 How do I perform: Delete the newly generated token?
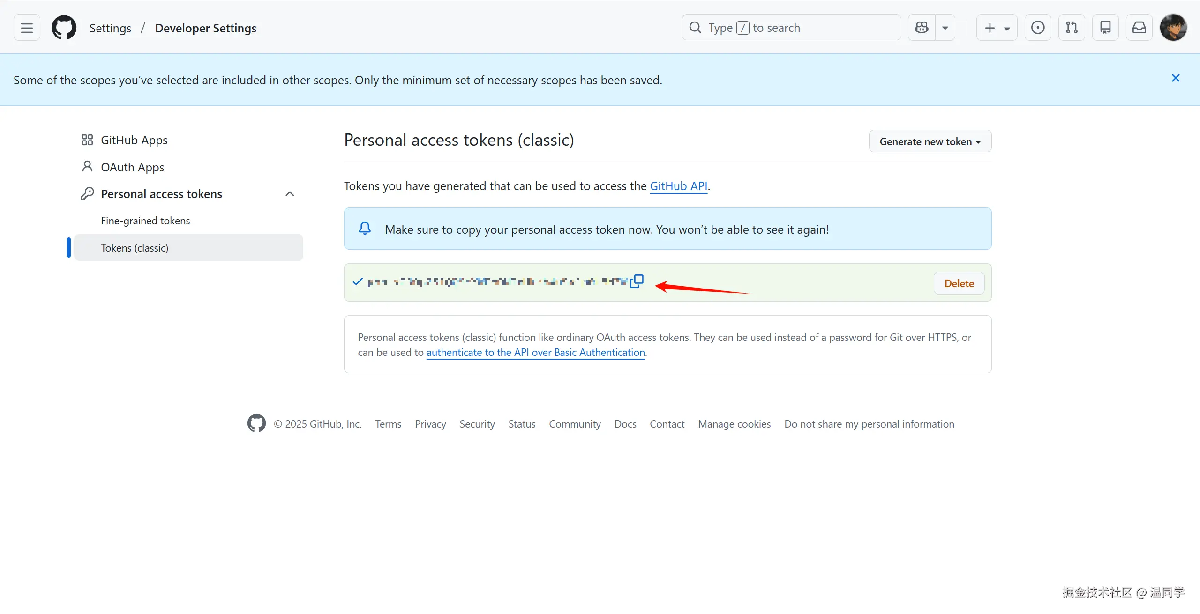coord(959,283)
